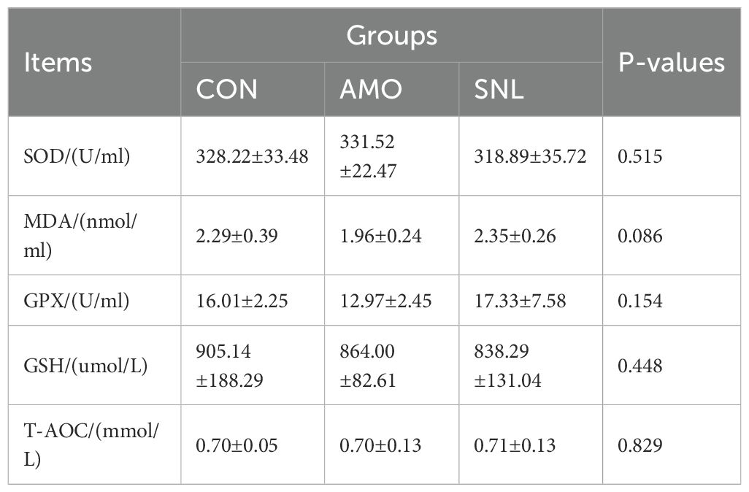Click the SNL column header
Screen dimensions: 749x492
(x=498, y=89)
